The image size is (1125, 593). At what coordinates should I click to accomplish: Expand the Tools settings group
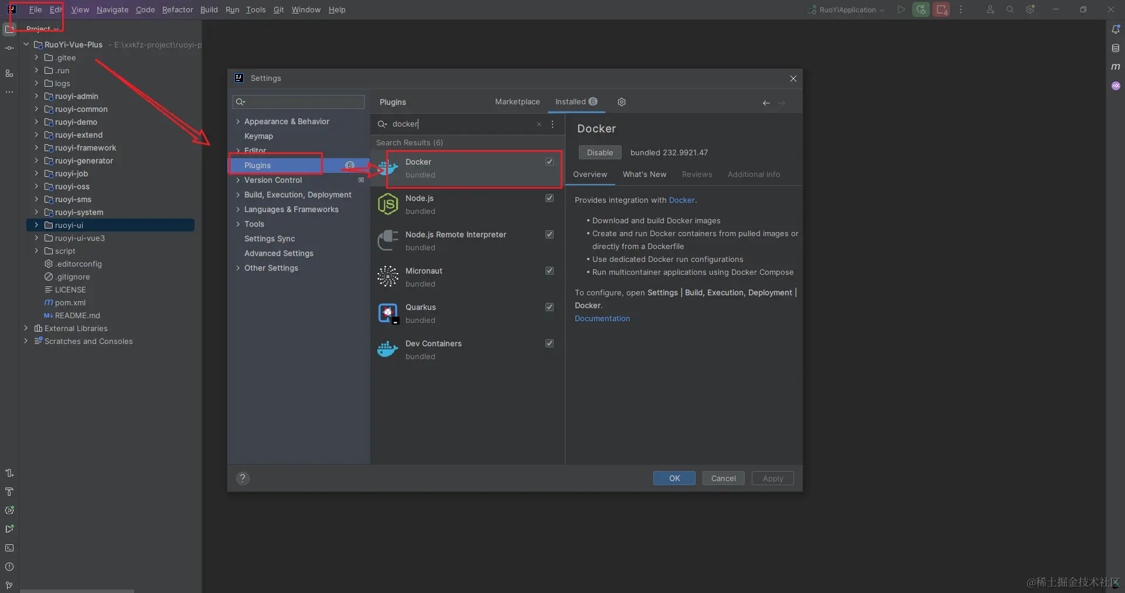(238, 224)
